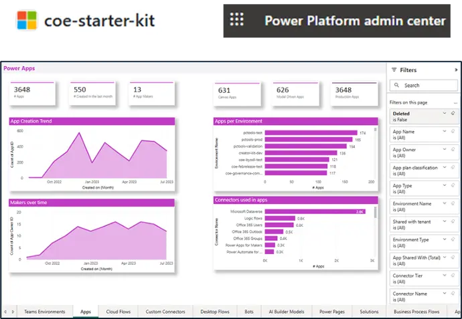Click the 3648 Production Apps card
The width and height of the screenshot is (462, 319).
coord(354,94)
